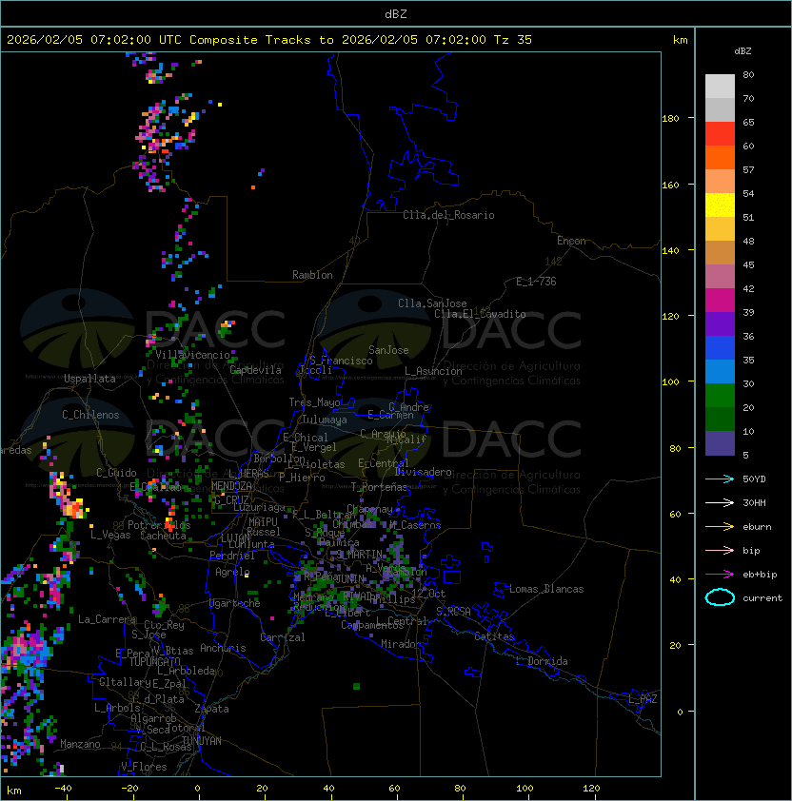This screenshot has width=792, height=801.
Task: Click the TUNUYAN label
Action: 202,741
